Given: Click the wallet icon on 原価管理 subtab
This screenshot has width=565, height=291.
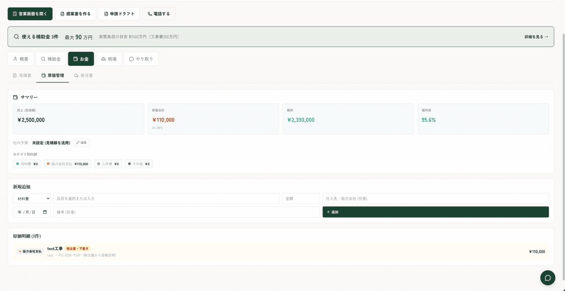Looking at the screenshot, I should point(44,75).
